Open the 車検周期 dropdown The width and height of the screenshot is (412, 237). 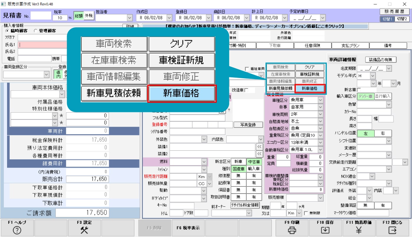[x=320, y=114]
